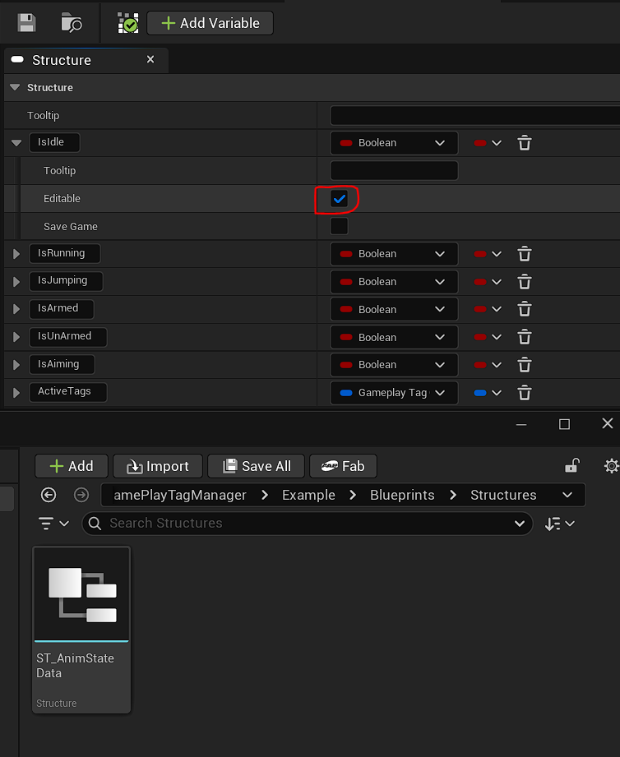Open the ActiveTags Gameplay Tag type dropdown
The width and height of the screenshot is (620, 757).
tap(394, 393)
